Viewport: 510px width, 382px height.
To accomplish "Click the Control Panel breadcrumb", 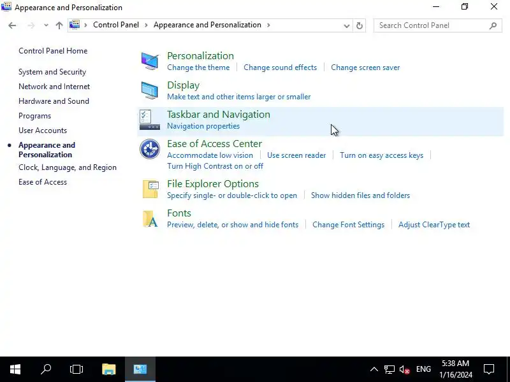I will (x=116, y=25).
